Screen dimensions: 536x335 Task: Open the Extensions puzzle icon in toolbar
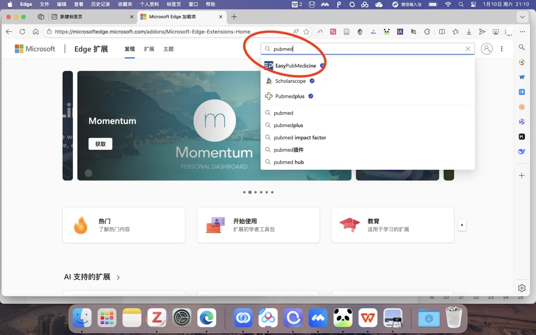tap(427, 31)
